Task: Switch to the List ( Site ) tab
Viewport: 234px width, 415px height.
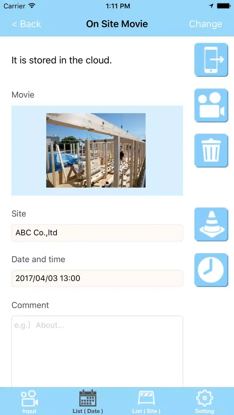Action: click(146, 401)
